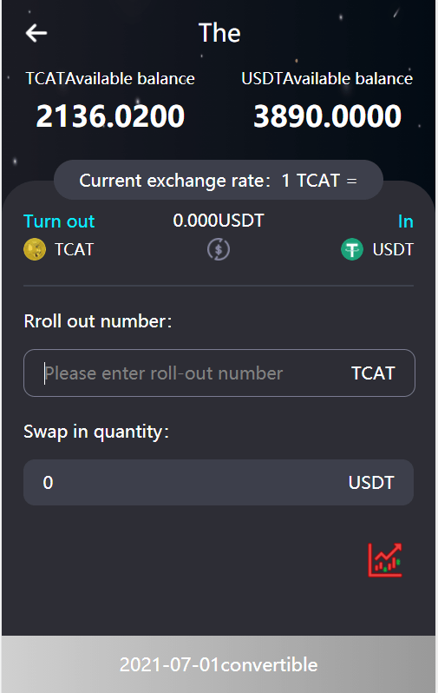Tap the TCAT unit in roll-out field
Screen dimensions: 438x693
click(x=373, y=373)
